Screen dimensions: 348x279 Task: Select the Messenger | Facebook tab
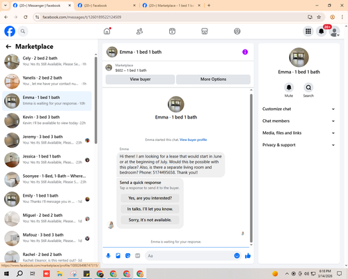point(42,6)
